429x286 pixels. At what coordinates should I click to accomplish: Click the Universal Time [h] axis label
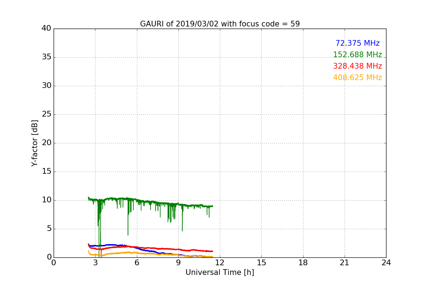[220, 272]
